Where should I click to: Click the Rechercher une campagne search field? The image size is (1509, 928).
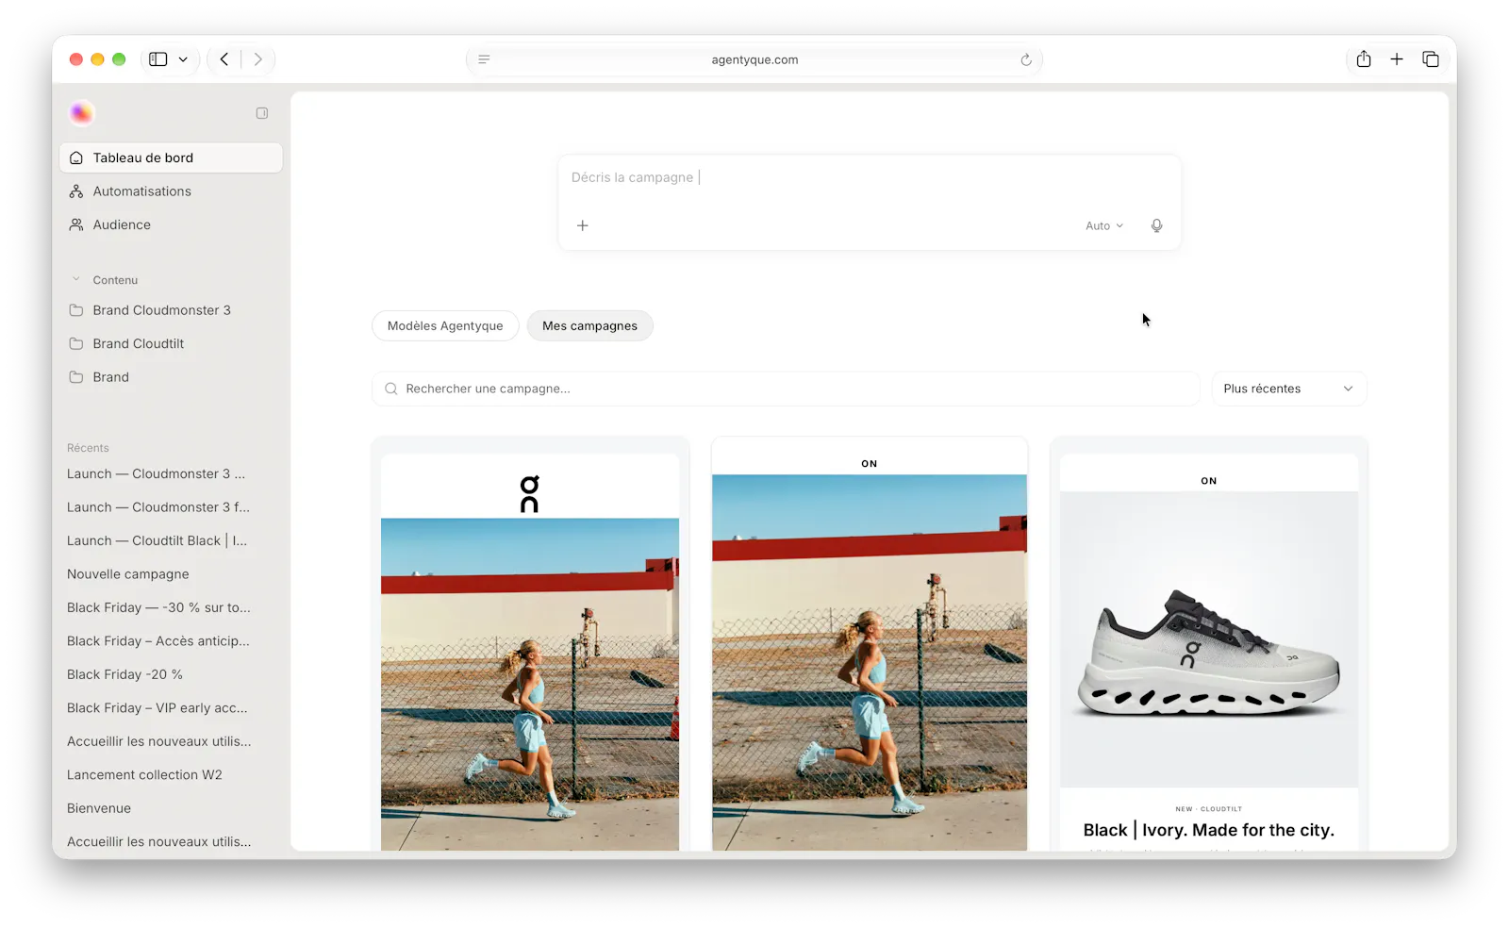pos(786,389)
